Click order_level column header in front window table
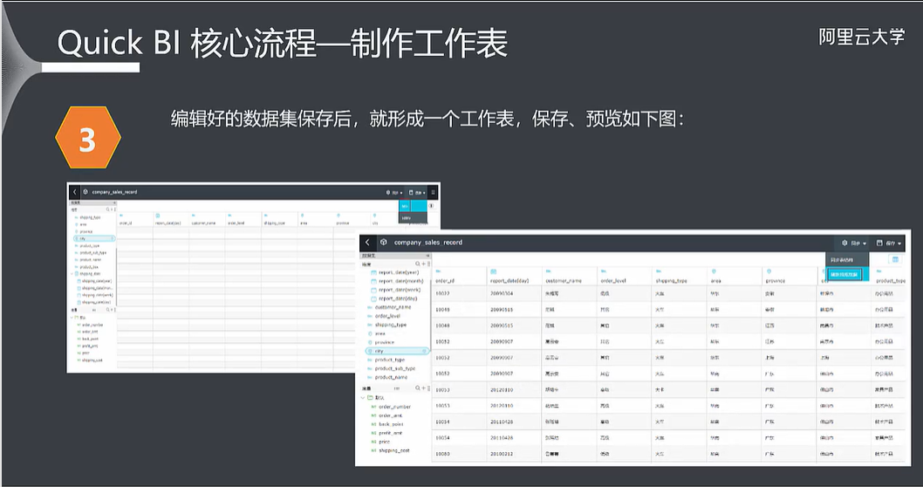Viewport: 923px width, 487px height. 613,281
